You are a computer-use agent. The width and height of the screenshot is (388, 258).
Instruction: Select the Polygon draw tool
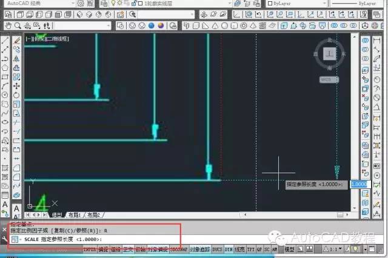tap(5, 68)
